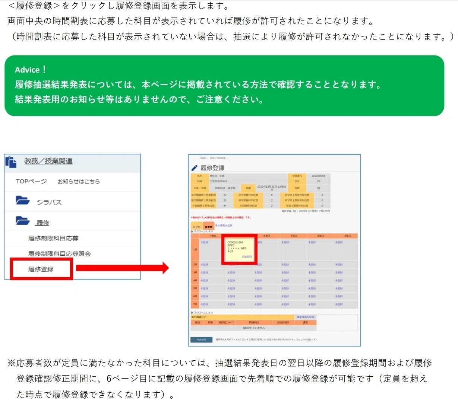This screenshot has width=458, height=402.
Task: Click 未登録 for Monday 1st period
Action: (x=204, y=242)
